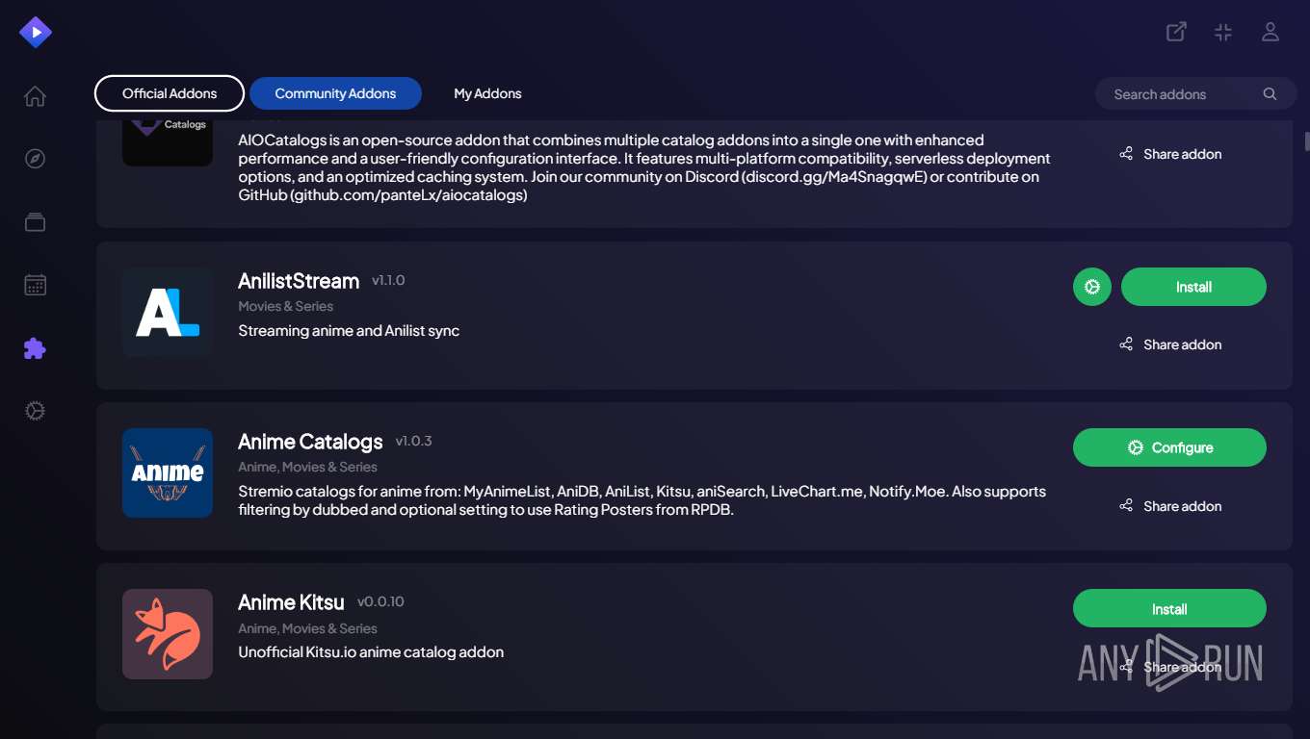This screenshot has width=1310, height=739.
Task: Share the AnilistStream addon
Action: tap(1169, 344)
